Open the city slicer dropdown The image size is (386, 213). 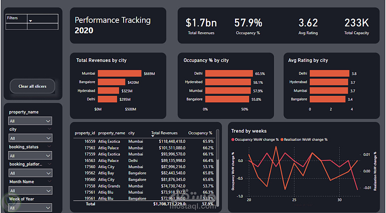coord(30,138)
